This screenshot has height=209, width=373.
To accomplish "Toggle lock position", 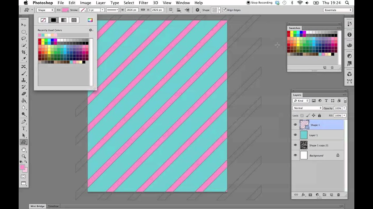I will 314,116.
